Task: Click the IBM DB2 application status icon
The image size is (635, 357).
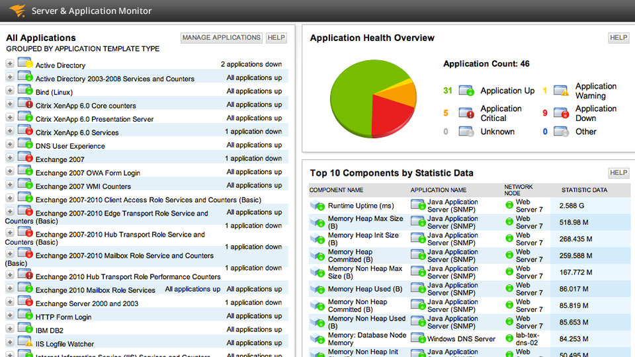Action: [25, 329]
